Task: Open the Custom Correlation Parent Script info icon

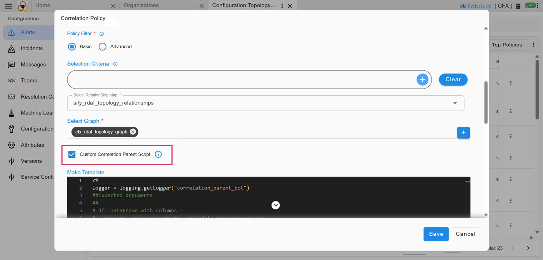Action: (158, 154)
